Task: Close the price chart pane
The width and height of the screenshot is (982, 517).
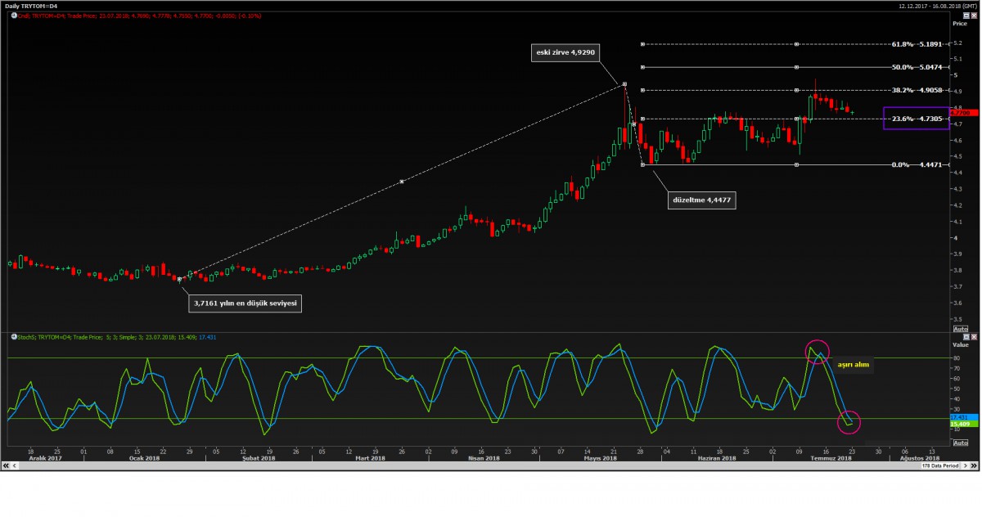Action: pyautogui.click(x=973, y=15)
